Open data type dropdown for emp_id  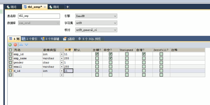[x=61, y=54]
